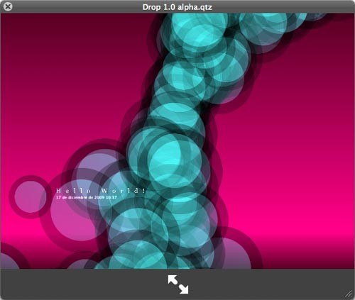The height and width of the screenshot is (300, 355).
Task: Enter full screen using the diagonal arrows icon
Action: coord(178,284)
